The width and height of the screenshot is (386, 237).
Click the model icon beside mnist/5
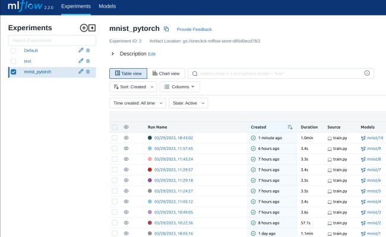click(x=363, y=191)
